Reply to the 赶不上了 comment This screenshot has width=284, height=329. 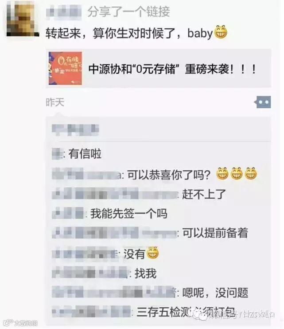139,194
